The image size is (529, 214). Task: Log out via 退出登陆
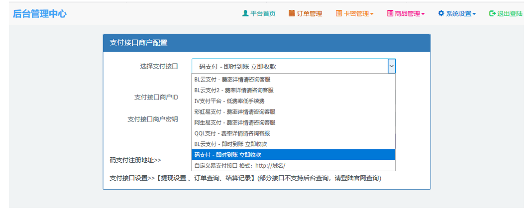(x=506, y=13)
